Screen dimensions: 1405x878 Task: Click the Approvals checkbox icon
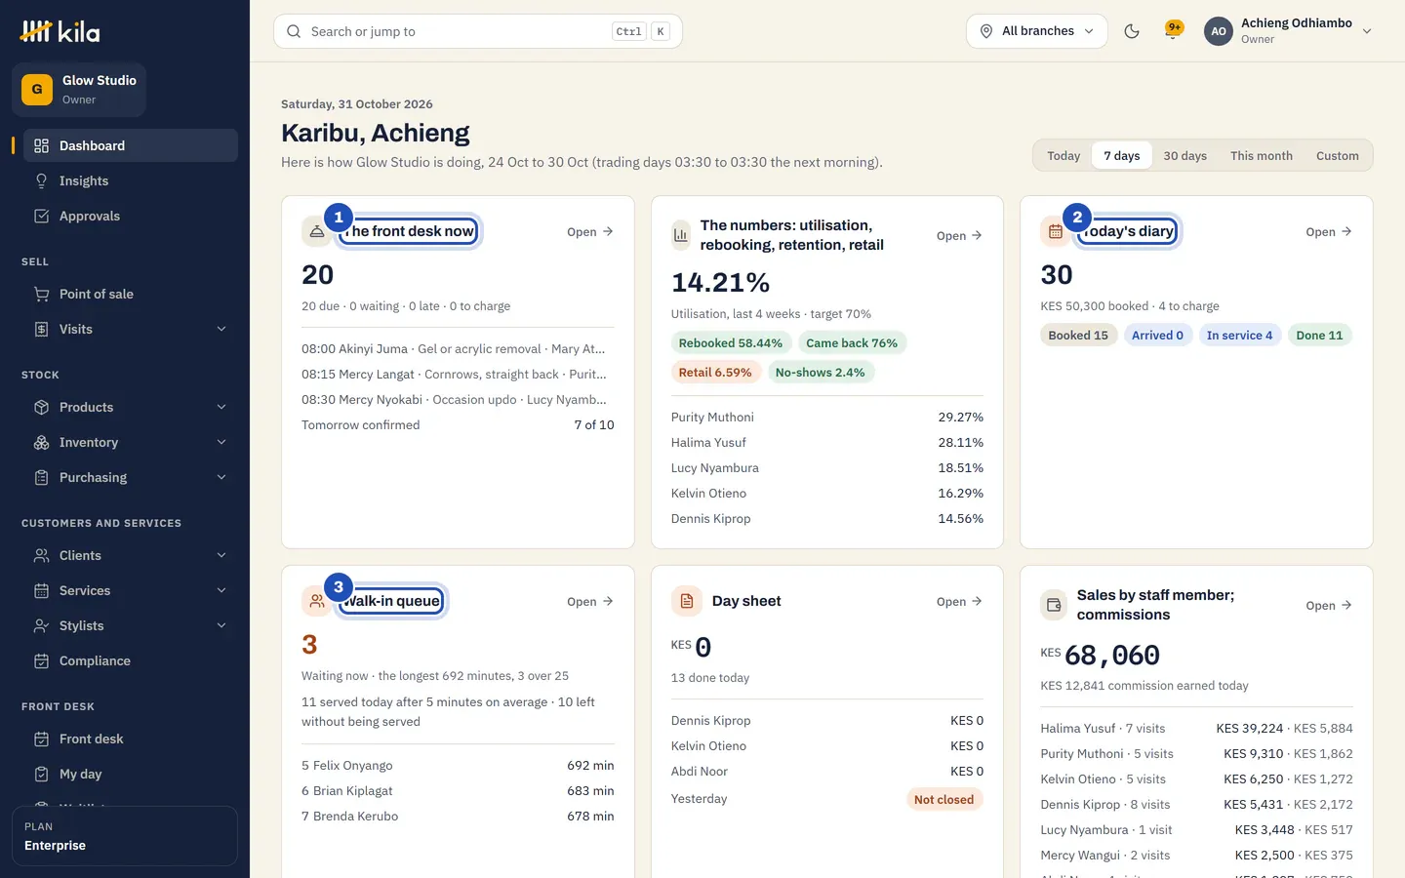click(x=41, y=216)
